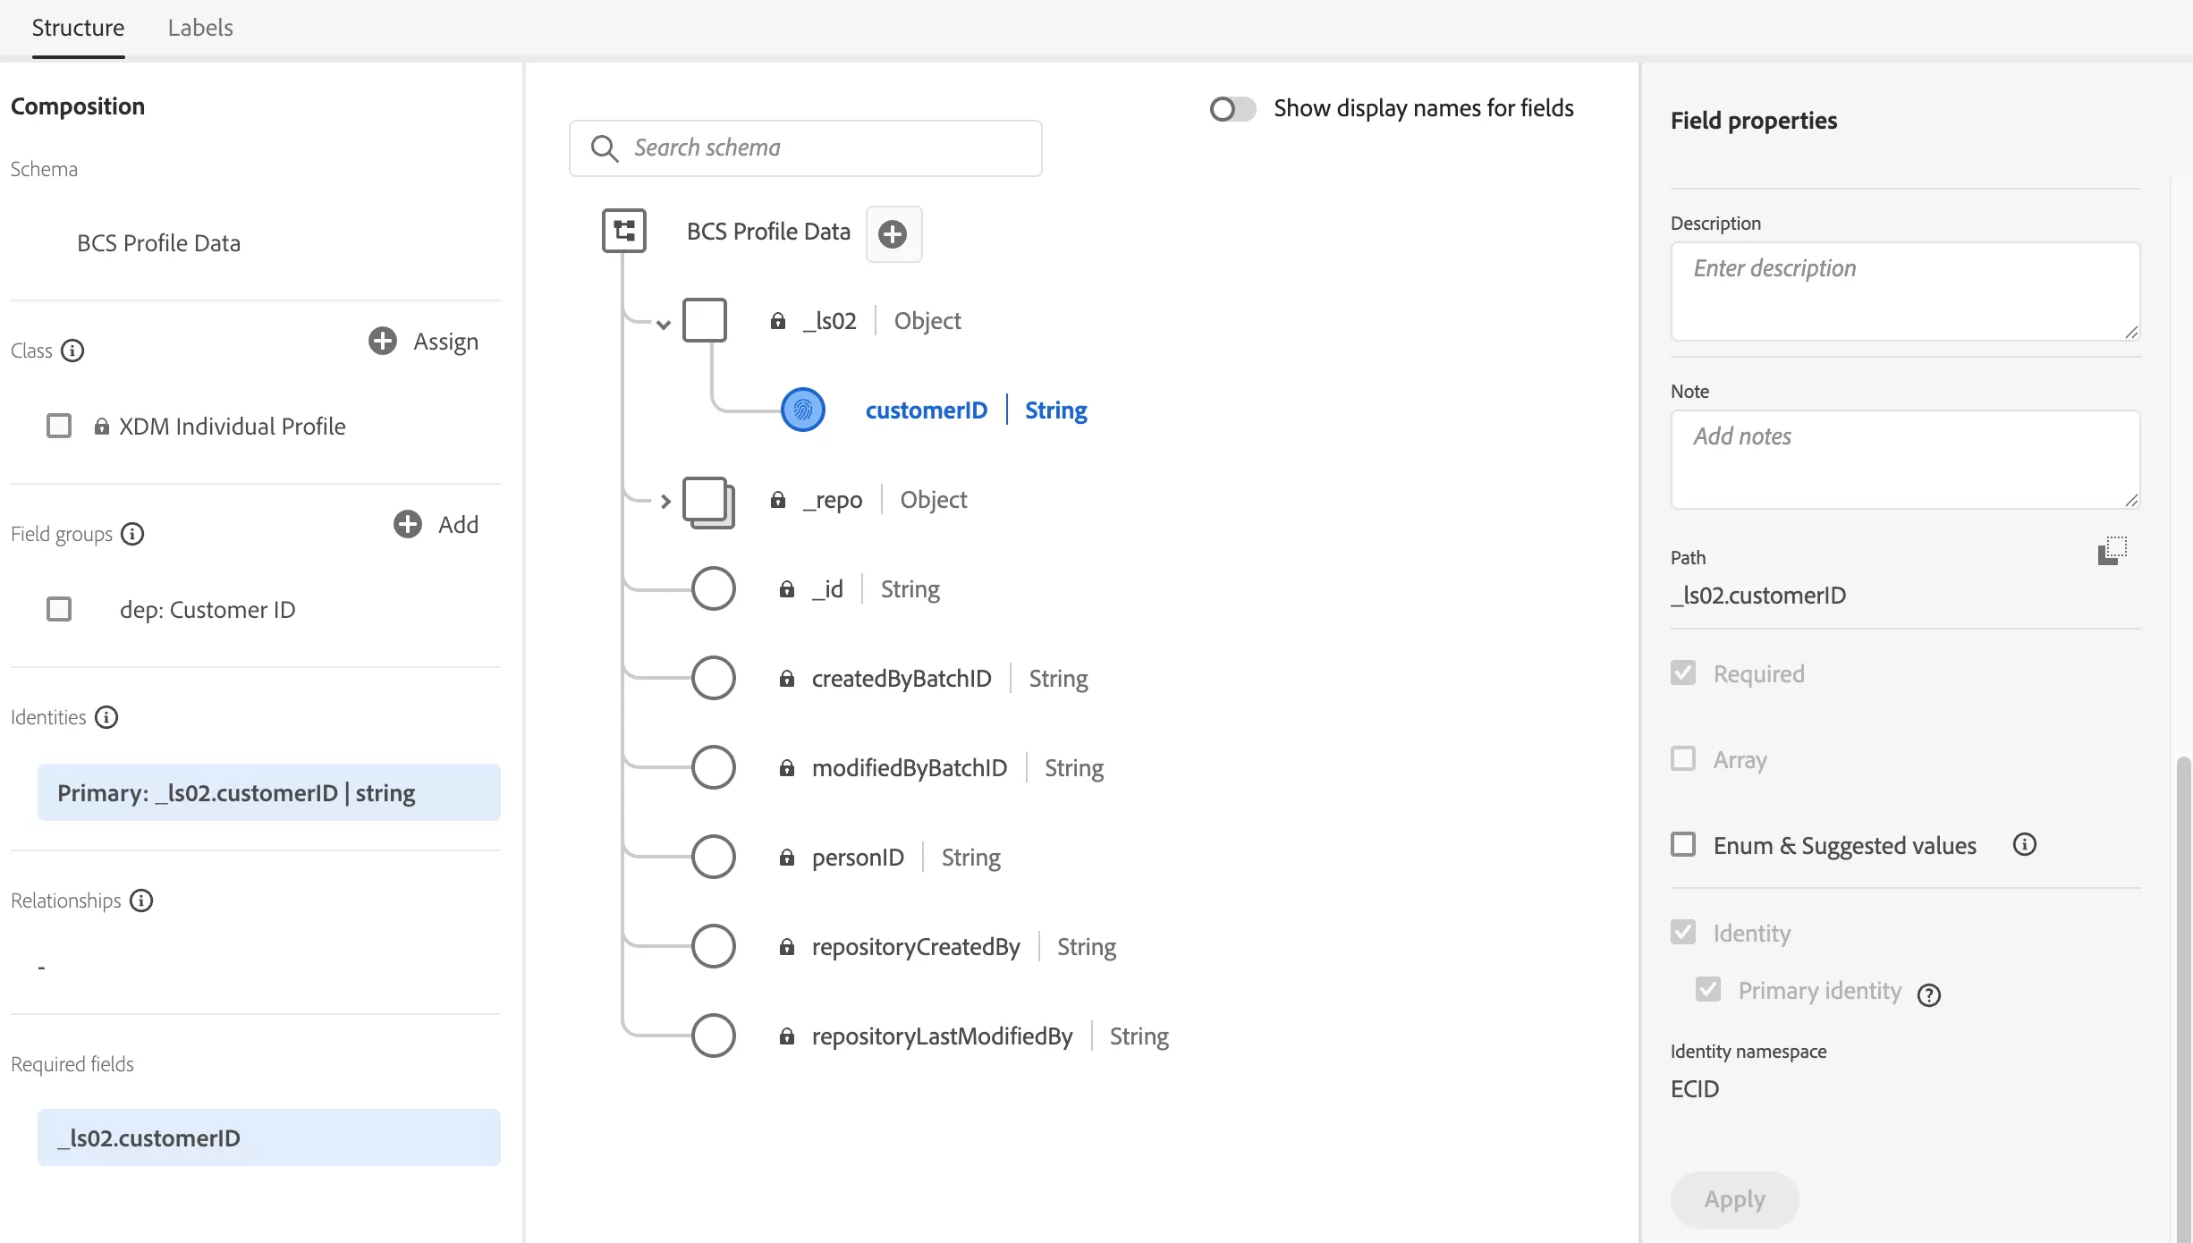
Task: Click the search magnifier icon
Action: point(605,148)
